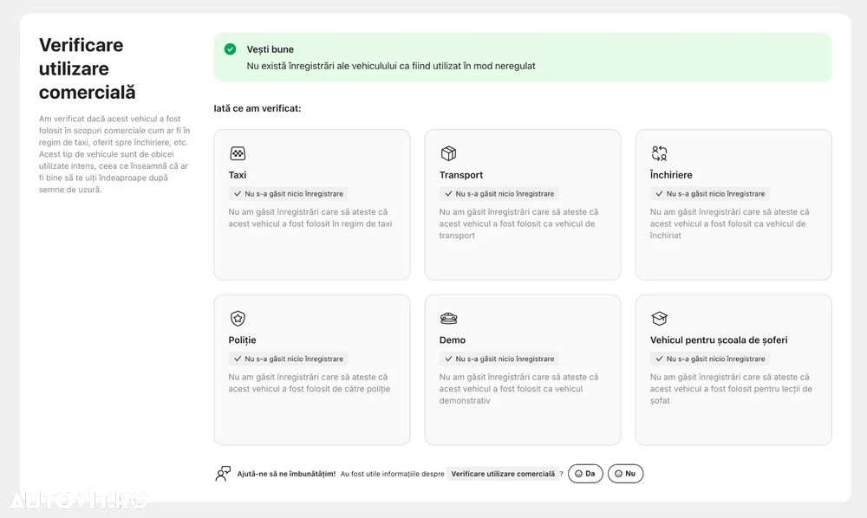Image resolution: width=867 pixels, height=518 pixels.
Task: Click the Vehicul pentru școala de șoferi heading
Action: (x=719, y=340)
